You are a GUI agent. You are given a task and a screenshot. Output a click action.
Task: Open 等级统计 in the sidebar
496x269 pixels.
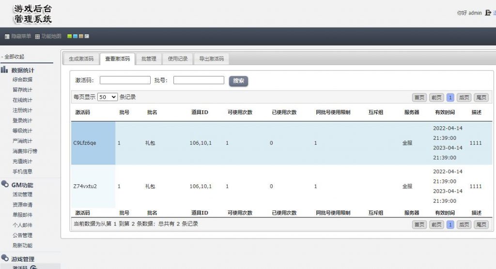(22, 131)
